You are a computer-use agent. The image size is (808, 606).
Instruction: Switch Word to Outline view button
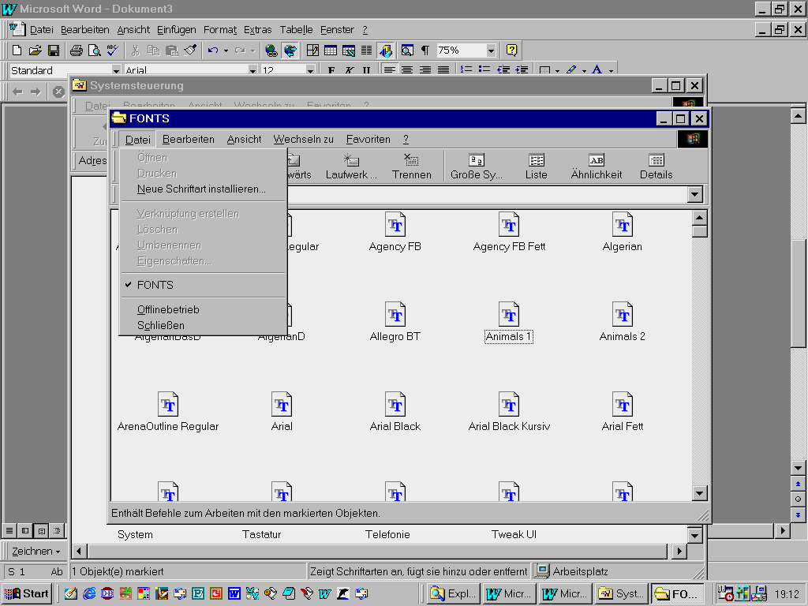[x=57, y=530]
